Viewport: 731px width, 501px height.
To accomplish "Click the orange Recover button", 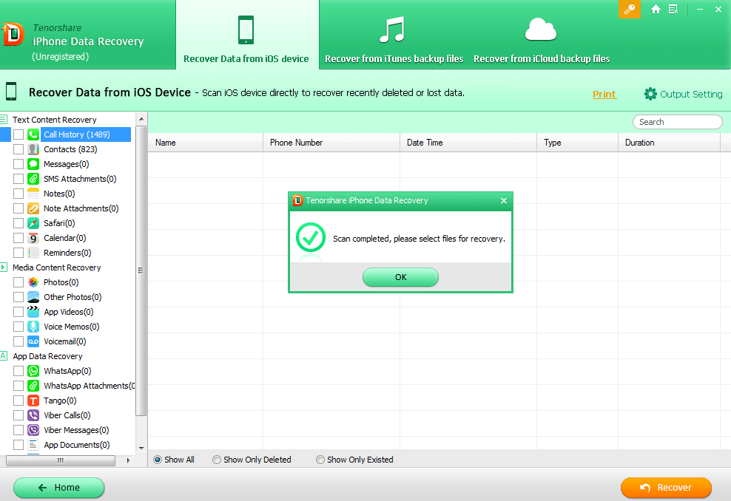I will (x=666, y=488).
